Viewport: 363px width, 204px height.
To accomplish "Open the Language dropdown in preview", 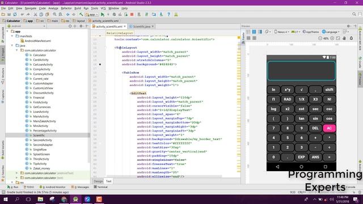I will (331, 32).
